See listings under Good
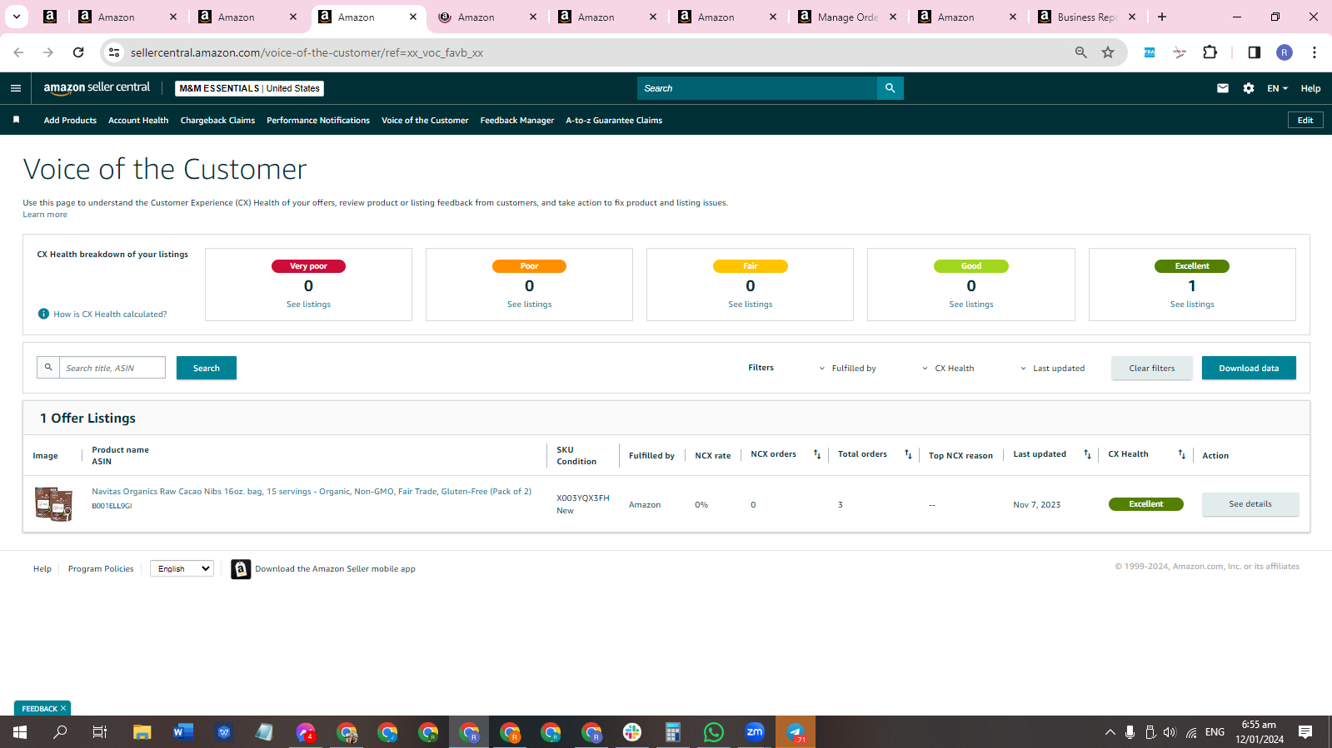 point(971,305)
